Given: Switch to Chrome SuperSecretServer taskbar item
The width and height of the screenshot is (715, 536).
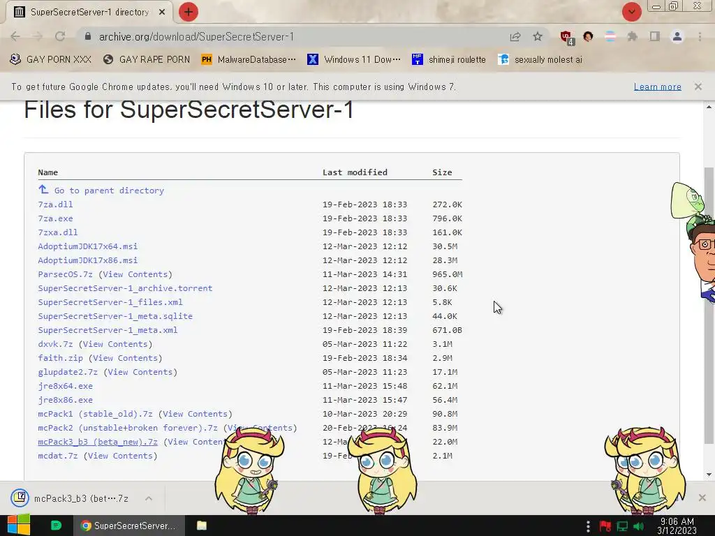Looking at the screenshot, I should tap(129, 526).
